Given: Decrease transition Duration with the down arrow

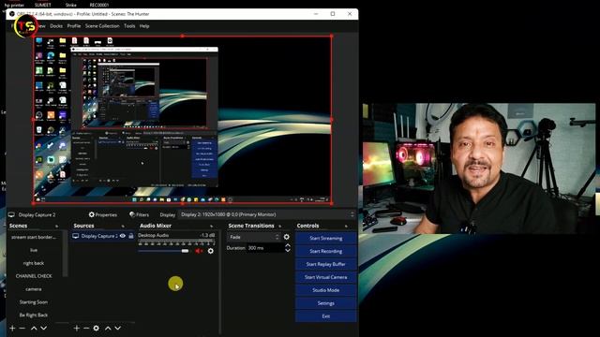Looking at the screenshot, I should [x=288, y=250].
